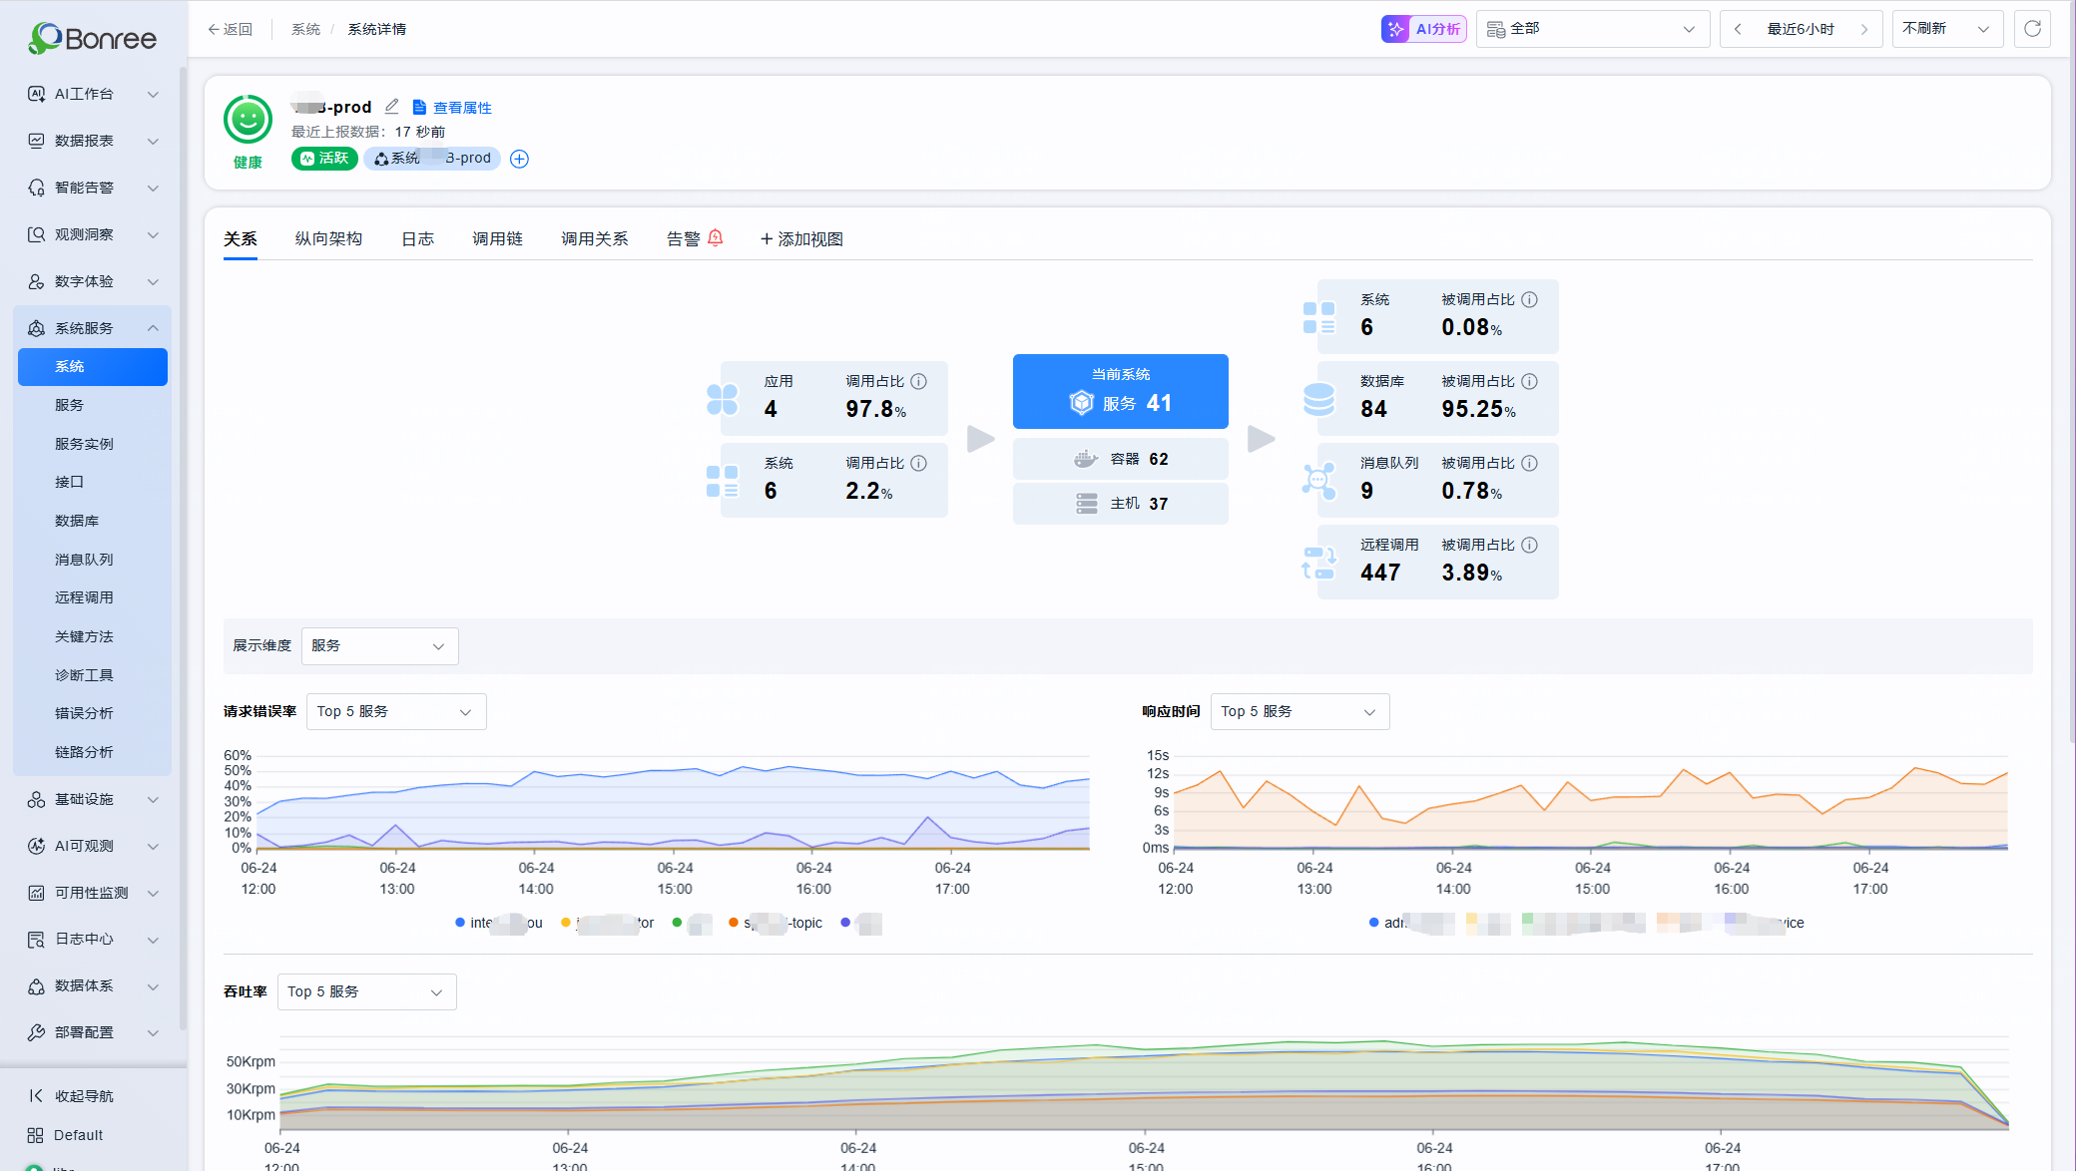The image size is (2076, 1171).
Task: Click the info icon beside 应用 调用占比
Action: (919, 381)
